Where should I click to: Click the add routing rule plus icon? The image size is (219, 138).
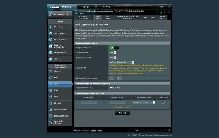(163, 102)
